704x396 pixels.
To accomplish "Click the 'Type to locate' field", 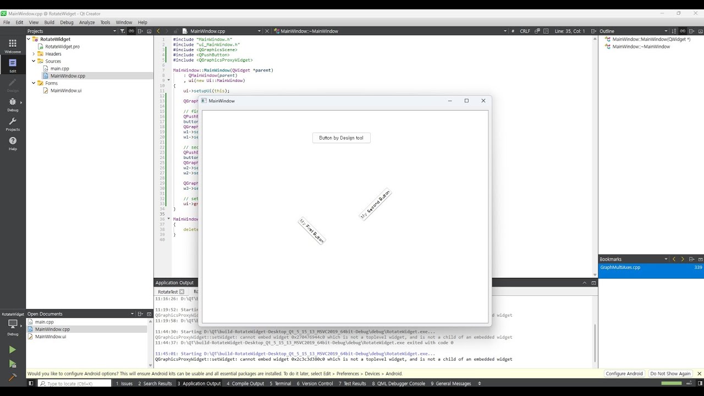I will 74,383.
